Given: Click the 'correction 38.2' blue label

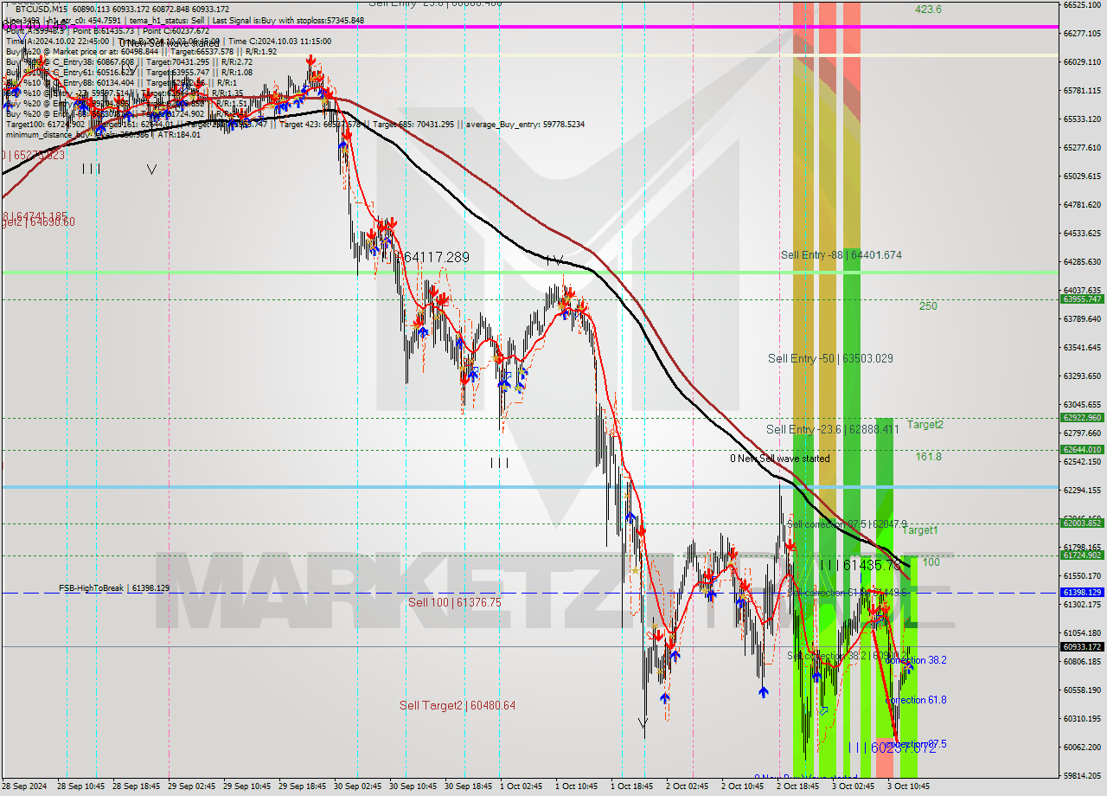Looking at the screenshot, I should pyautogui.click(x=916, y=660).
